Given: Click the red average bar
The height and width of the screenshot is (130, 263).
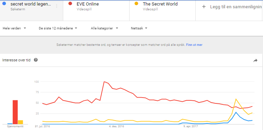Looking at the screenshot, I should (15, 112).
